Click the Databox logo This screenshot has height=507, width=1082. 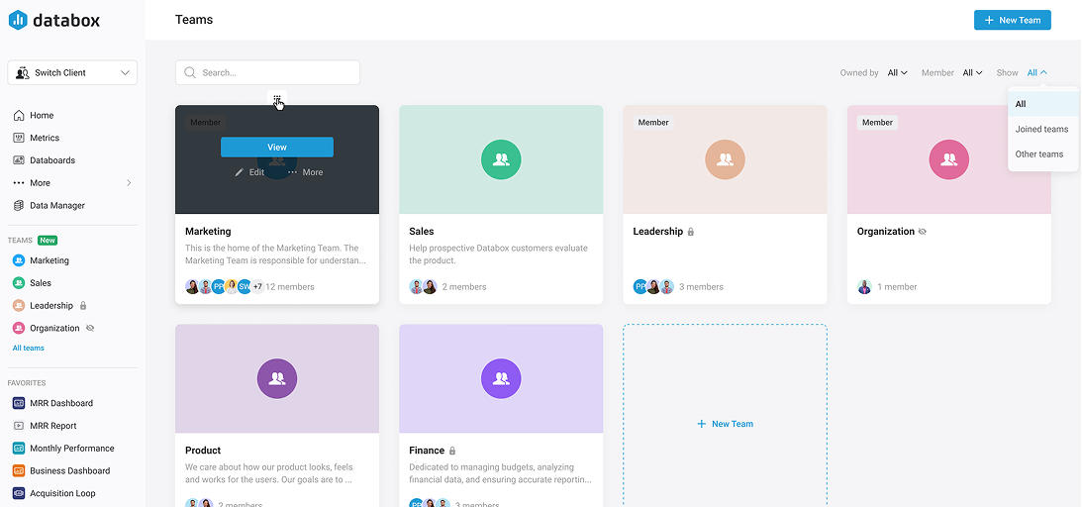tap(53, 20)
